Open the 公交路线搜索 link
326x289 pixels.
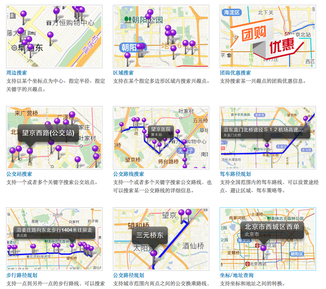[128, 174]
